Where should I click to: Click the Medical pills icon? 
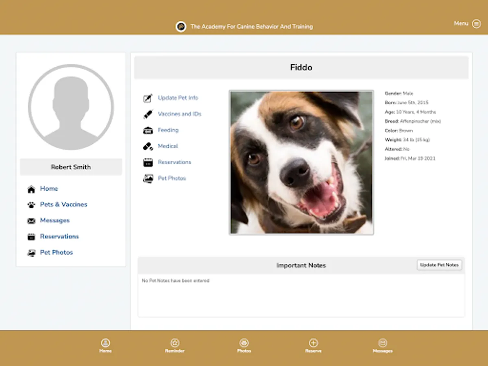tap(148, 146)
